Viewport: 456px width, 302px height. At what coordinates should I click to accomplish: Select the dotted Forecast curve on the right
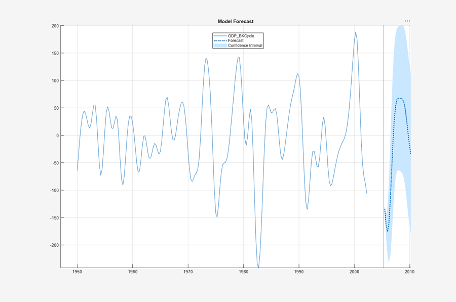[400, 98]
